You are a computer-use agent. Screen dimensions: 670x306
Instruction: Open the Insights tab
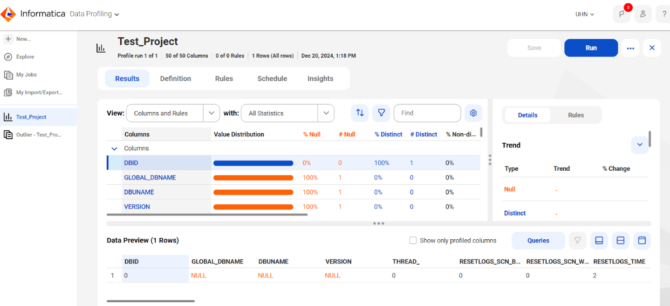pyautogui.click(x=320, y=79)
